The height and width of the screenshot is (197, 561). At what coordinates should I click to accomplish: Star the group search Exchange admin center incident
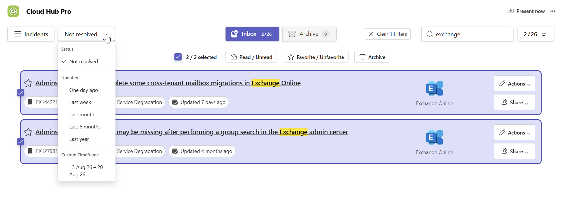click(28, 132)
